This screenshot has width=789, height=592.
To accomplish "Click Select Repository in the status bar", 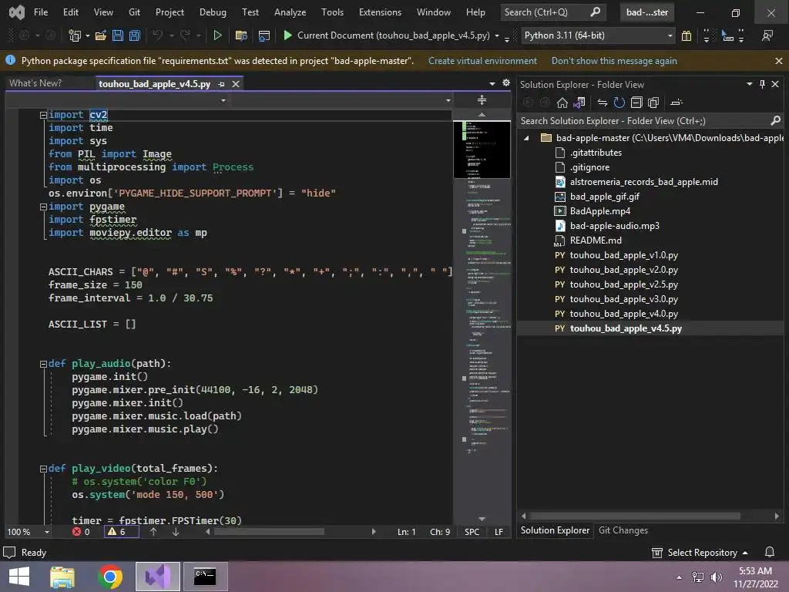I will [700, 552].
